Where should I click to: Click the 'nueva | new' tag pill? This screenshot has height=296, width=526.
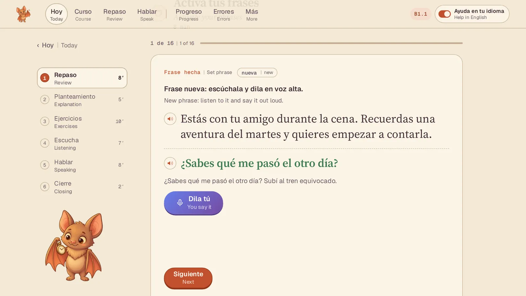257,73
